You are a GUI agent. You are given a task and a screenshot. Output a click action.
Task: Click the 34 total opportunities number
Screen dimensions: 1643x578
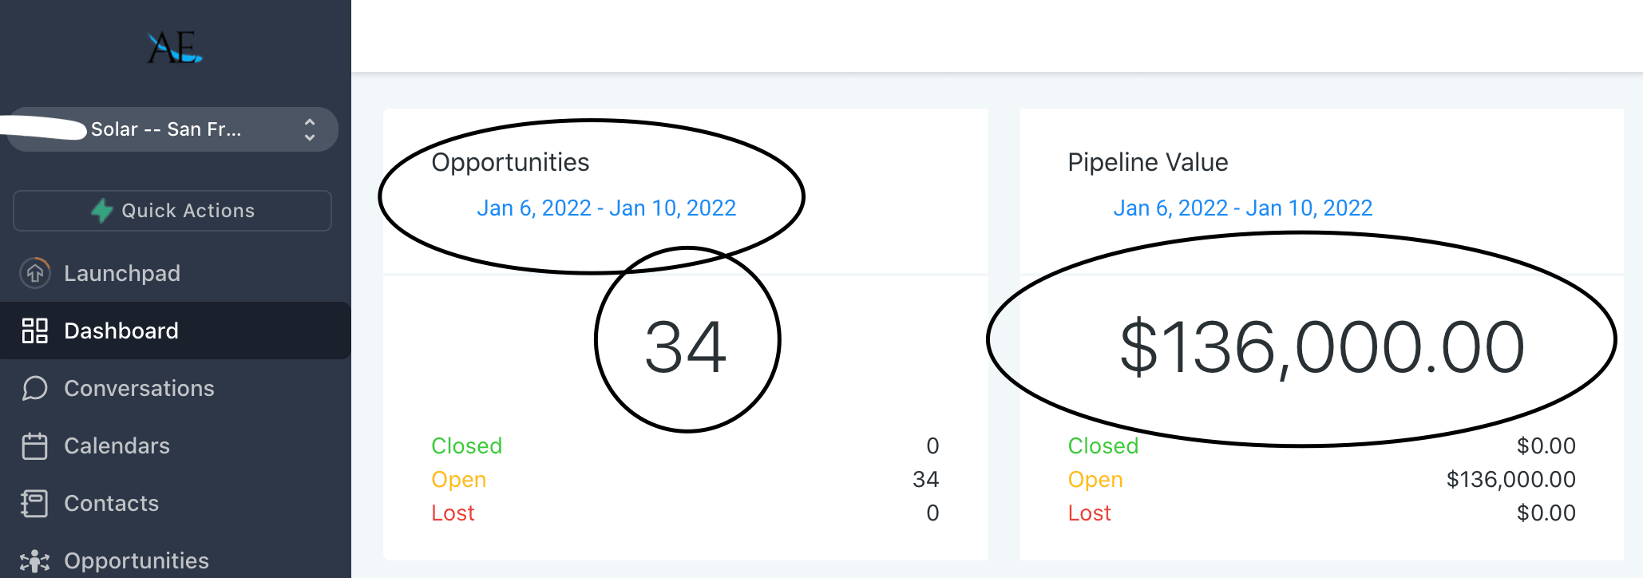coord(686,346)
